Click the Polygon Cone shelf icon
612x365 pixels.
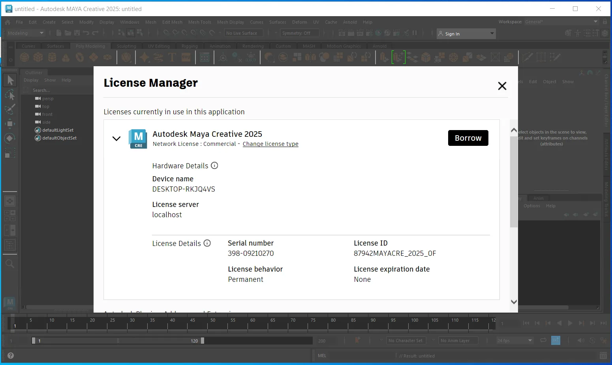(66, 58)
